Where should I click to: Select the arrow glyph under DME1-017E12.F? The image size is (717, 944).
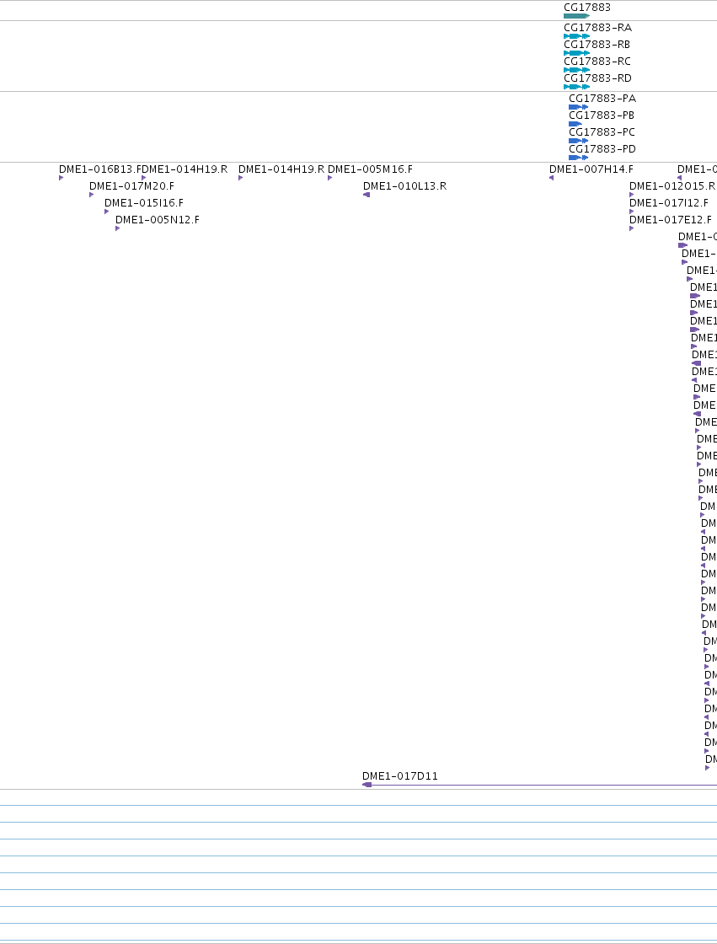tap(632, 228)
